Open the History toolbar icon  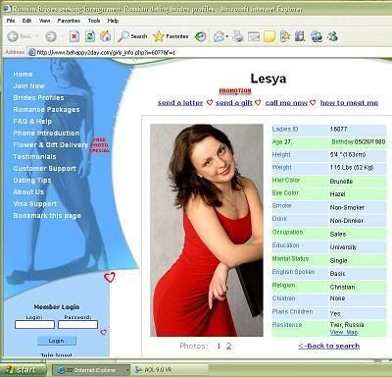[200, 36]
